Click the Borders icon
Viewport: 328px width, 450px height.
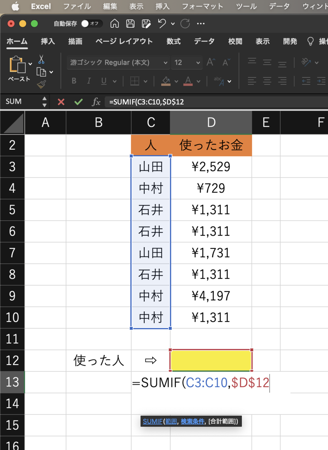tap(135, 81)
